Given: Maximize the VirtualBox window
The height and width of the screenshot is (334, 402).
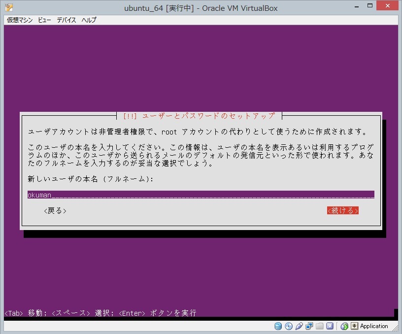Looking at the screenshot, I should [x=369, y=6].
